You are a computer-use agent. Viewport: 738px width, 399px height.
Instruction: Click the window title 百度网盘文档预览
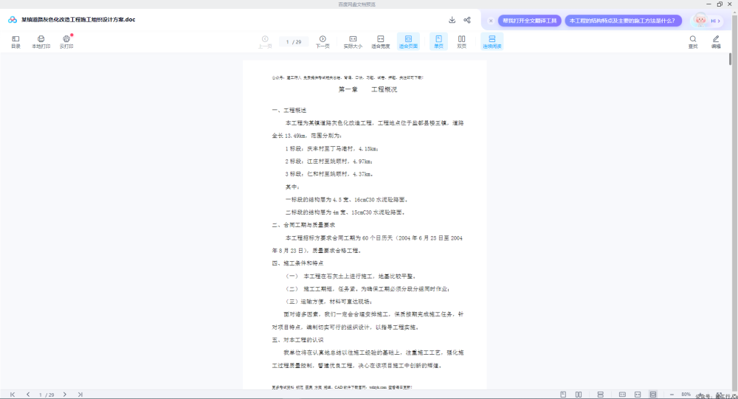(x=356, y=4)
